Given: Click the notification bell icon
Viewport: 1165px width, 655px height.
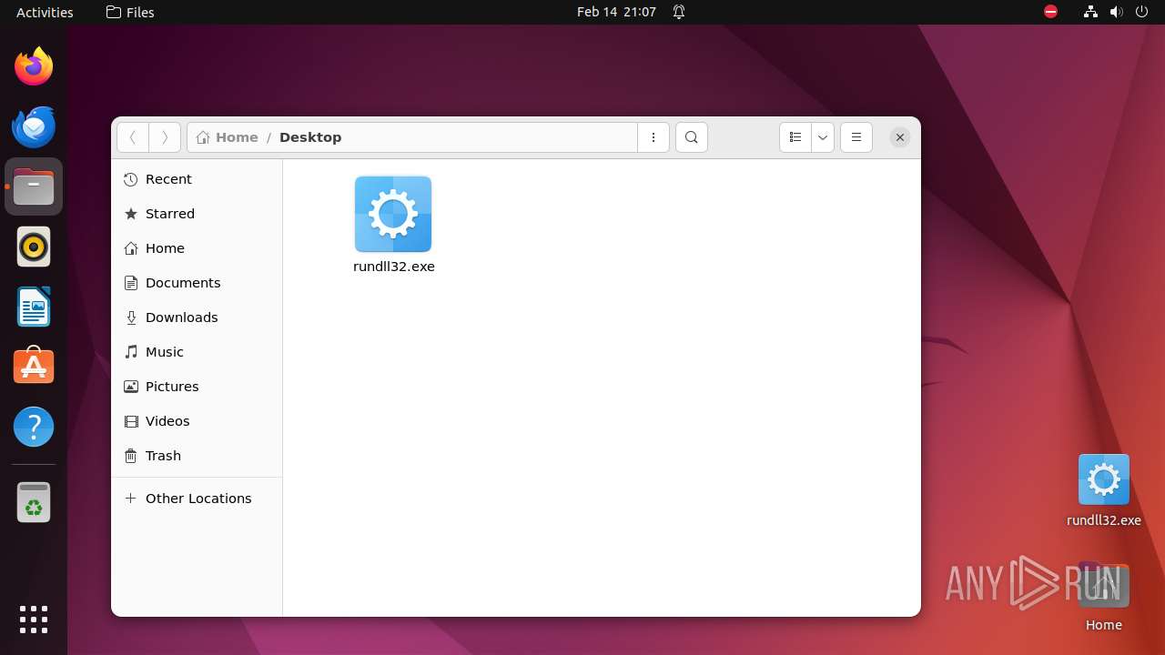Looking at the screenshot, I should pyautogui.click(x=679, y=12).
